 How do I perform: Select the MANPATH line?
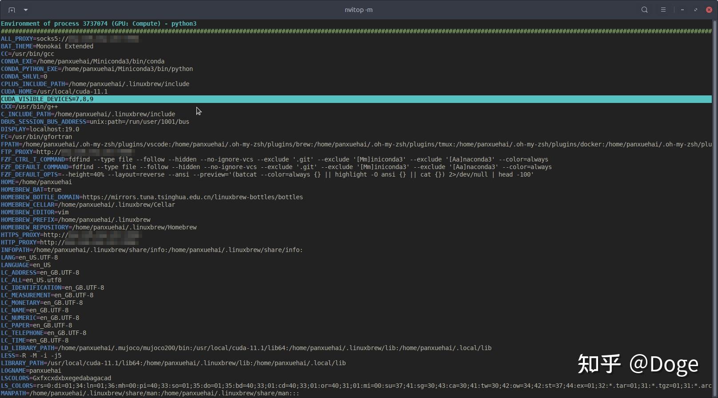pos(150,393)
